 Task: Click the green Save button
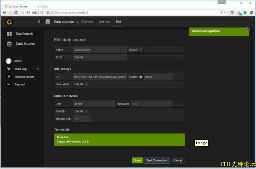(137, 161)
